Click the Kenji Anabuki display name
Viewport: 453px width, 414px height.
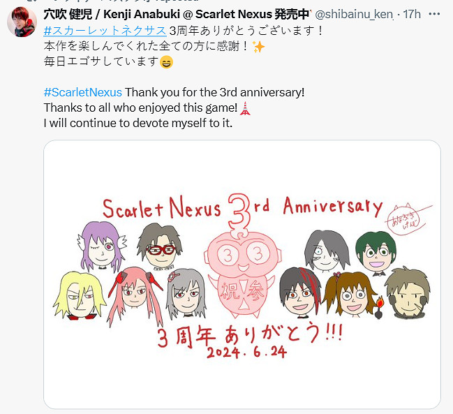[x=177, y=14]
